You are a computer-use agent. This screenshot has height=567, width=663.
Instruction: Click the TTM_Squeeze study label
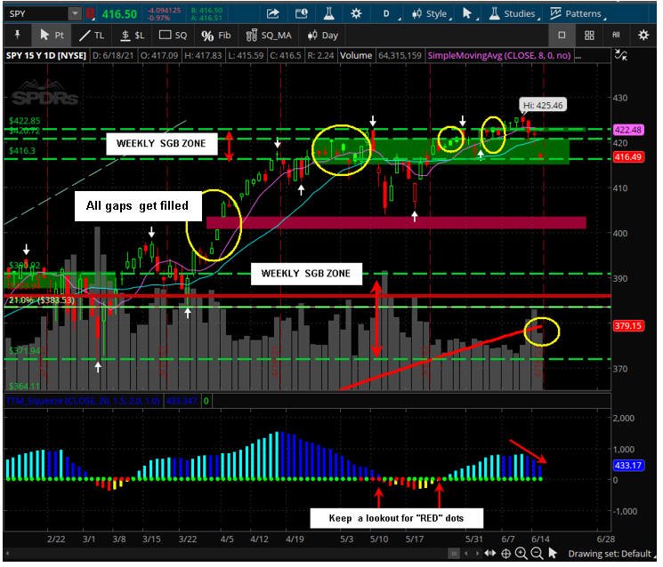click(83, 401)
